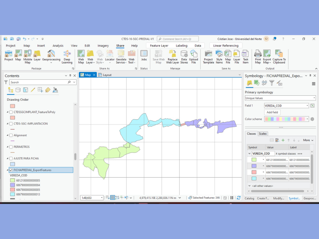The height and width of the screenshot is (239, 319).
Task: Click Print Map
Action: [258, 57]
